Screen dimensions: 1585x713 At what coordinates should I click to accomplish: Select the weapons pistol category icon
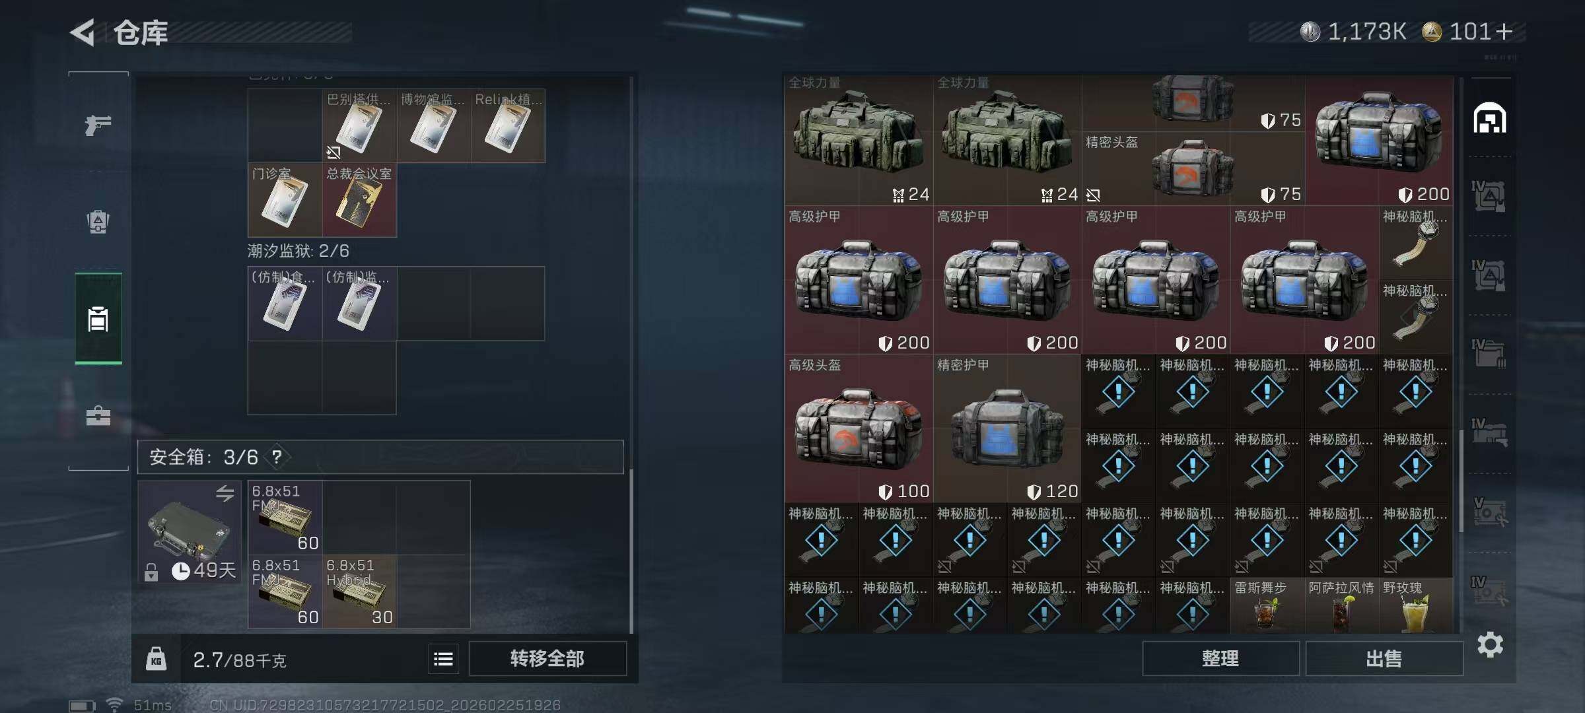tap(98, 125)
